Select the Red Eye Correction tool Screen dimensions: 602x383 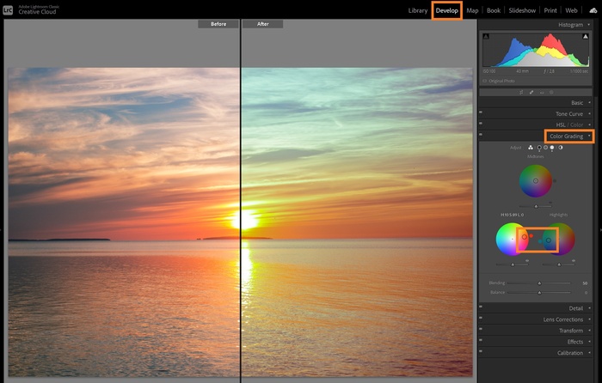[x=542, y=93]
